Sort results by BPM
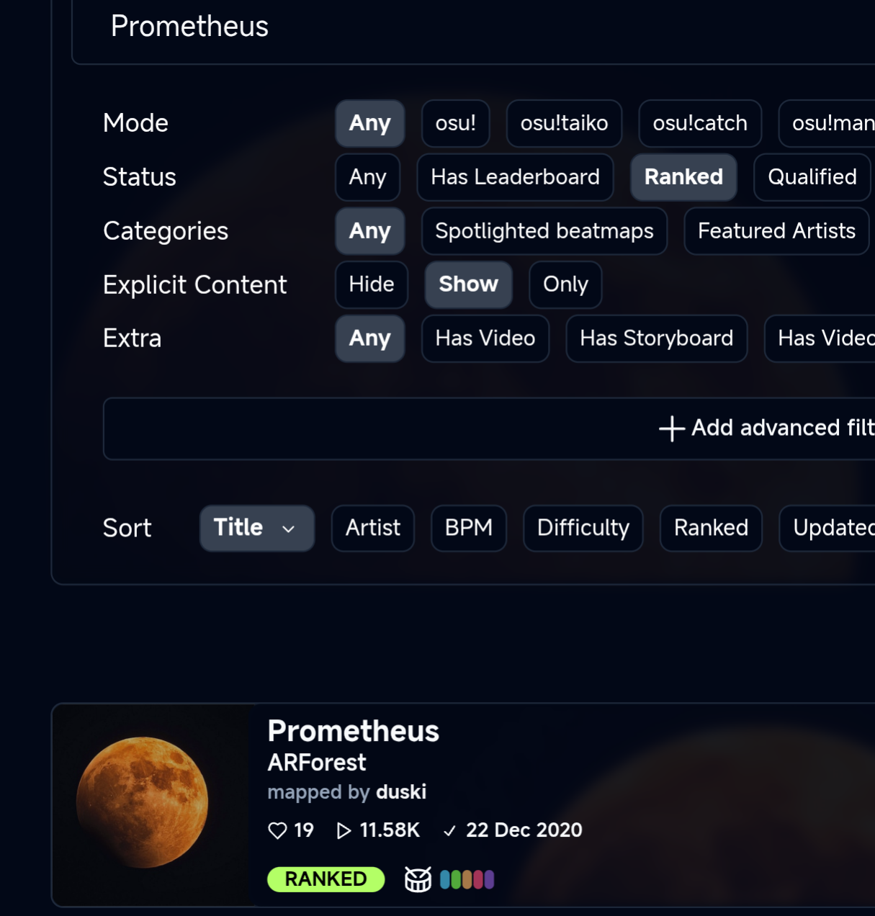Viewport: 875px width, 916px height. (468, 528)
